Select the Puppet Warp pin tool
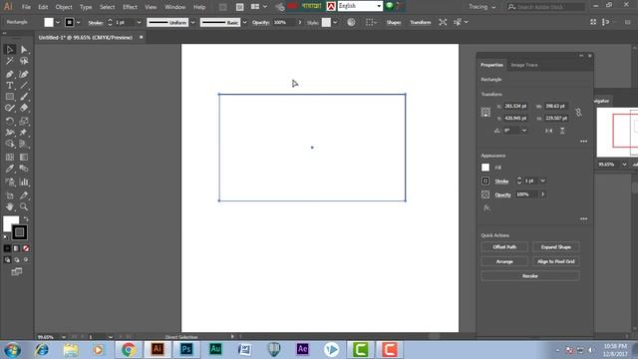This screenshot has width=638, height=359. coord(24,133)
